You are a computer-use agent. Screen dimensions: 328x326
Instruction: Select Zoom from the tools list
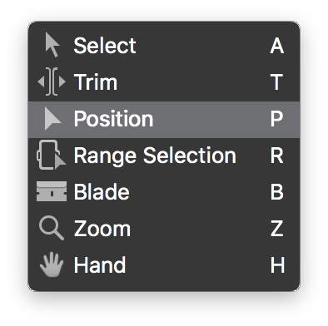coord(164,229)
